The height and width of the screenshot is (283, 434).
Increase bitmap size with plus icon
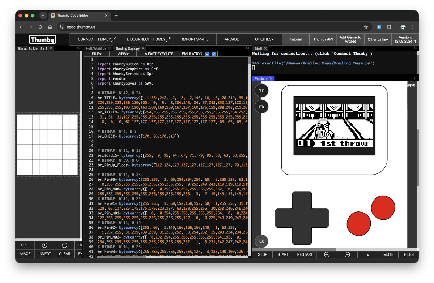click(x=44, y=245)
